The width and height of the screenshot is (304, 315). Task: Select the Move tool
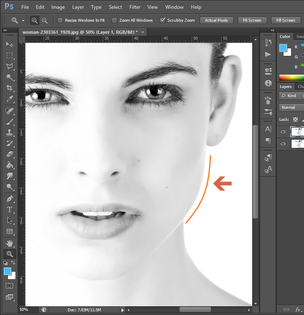click(10, 44)
